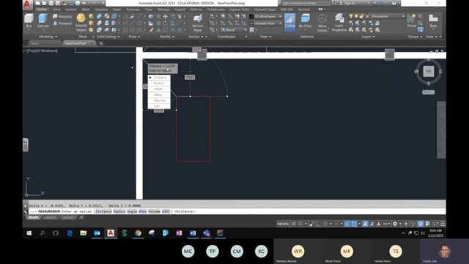Click the Windows Start button
The width and height of the screenshot is (469, 264).
click(29, 233)
